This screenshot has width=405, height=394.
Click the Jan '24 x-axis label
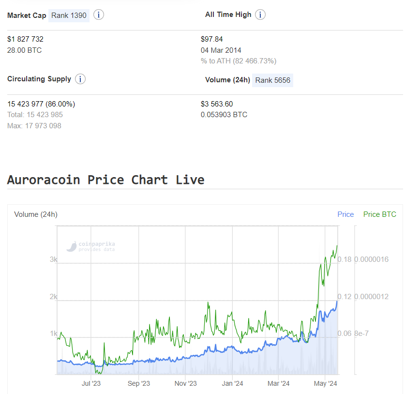(x=232, y=383)
